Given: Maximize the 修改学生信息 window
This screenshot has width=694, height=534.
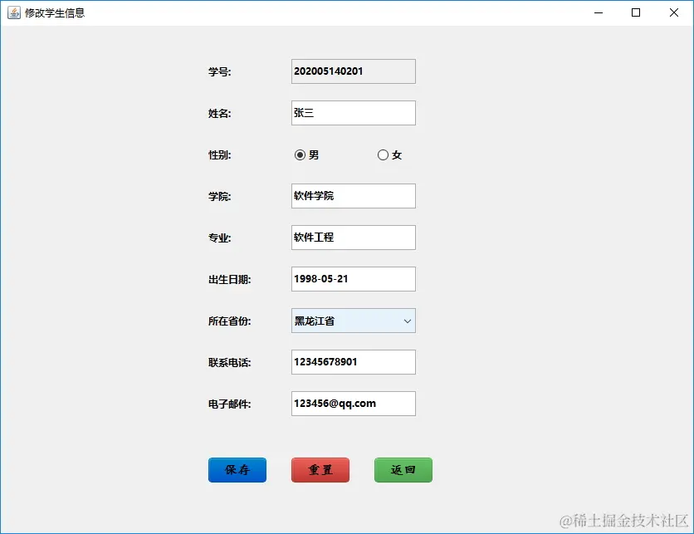Looking at the screenshot, I should coord(636,12).
